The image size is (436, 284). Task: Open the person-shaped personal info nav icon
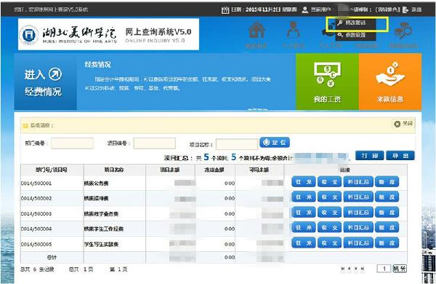[293, 30]
